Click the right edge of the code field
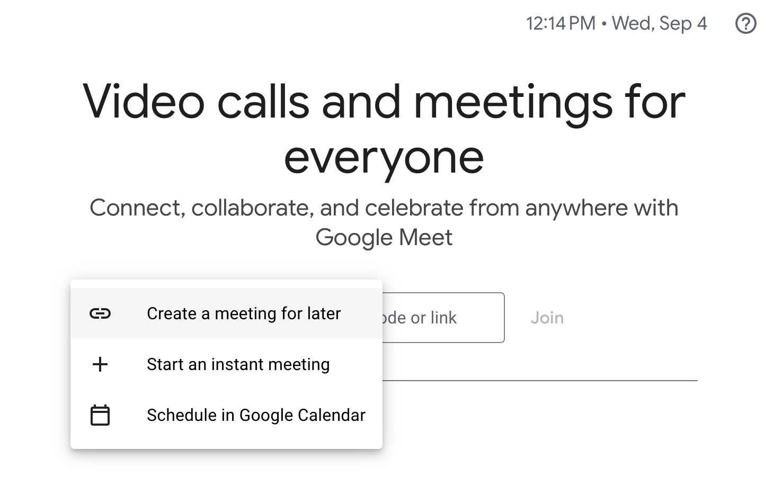The image size is (782, 504). 502,318
